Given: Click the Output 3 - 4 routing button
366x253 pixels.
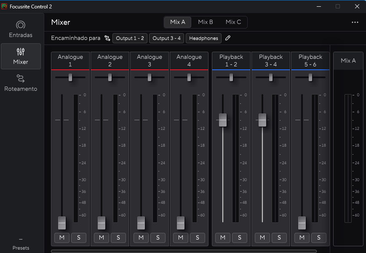Looking at the screenshot, I should pyautogui.click(x=166, y=38).
